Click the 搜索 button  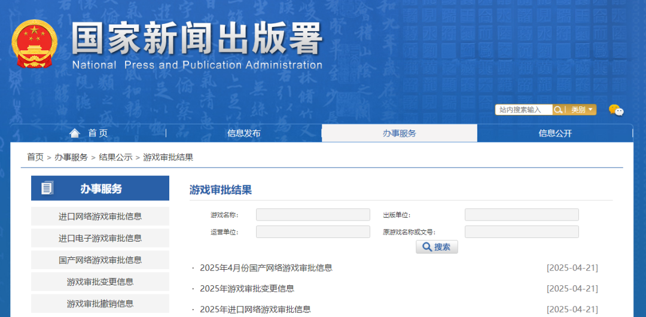click(x=437, y=247)
